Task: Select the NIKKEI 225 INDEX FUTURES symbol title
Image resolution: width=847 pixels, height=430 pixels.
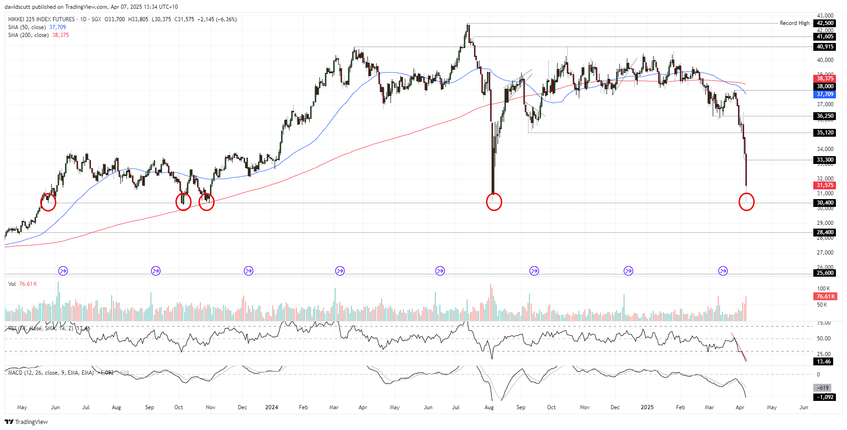Action: click(x=41, y=19)
